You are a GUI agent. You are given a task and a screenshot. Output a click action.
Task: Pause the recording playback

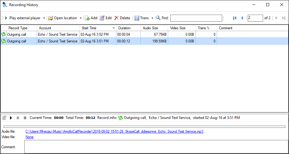tap(18, 118)
